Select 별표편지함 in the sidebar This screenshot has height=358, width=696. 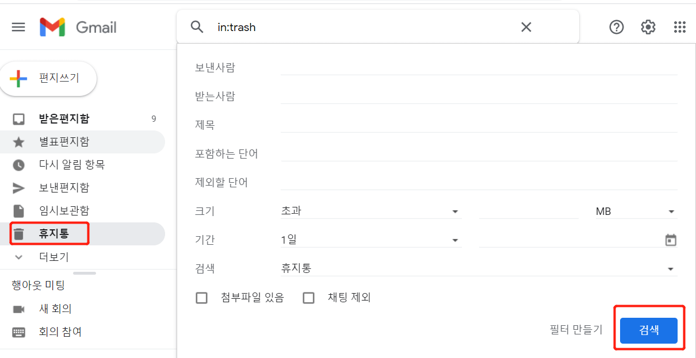tap(18, 141)
